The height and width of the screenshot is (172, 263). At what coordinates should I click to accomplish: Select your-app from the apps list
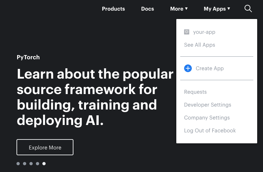204,32
